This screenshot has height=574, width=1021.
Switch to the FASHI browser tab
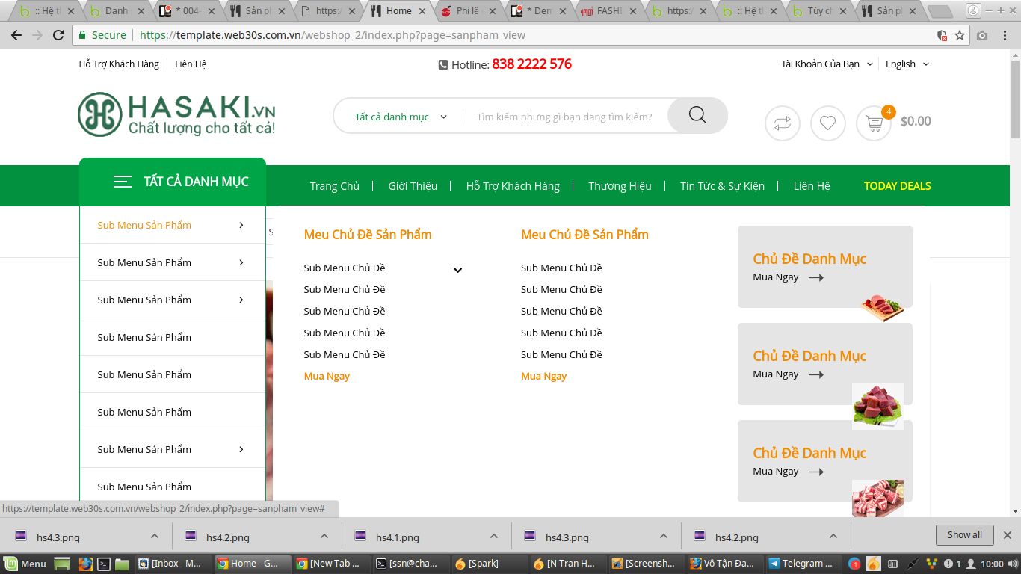point(610,11)
